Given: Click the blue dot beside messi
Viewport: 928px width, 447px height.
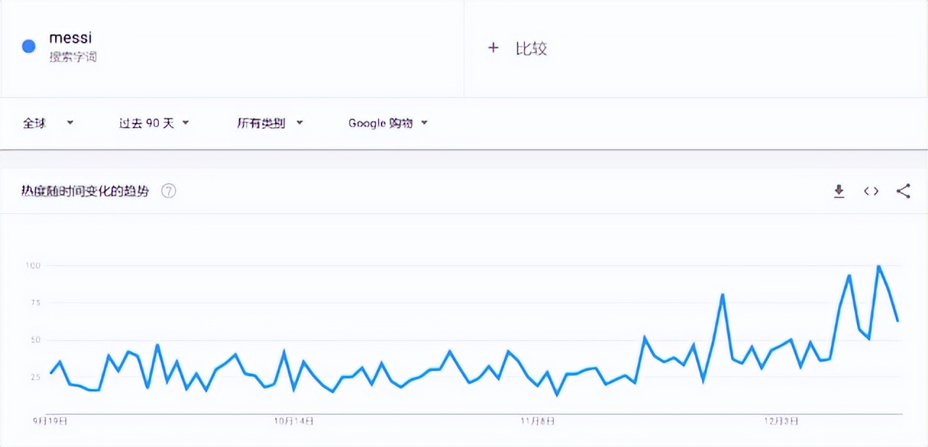Looking at the screenshot, I should (29, 46).
